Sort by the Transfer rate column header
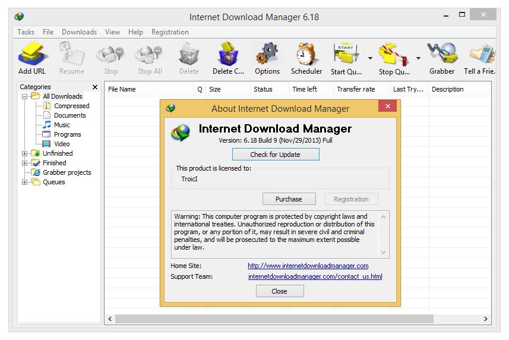 tap(361, 89)
